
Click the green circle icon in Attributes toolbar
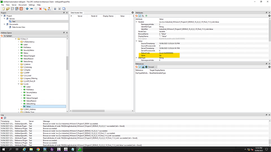[146, 16]
